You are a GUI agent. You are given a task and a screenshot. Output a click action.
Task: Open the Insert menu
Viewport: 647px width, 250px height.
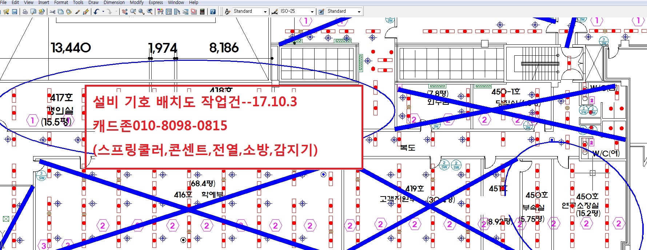44,2
